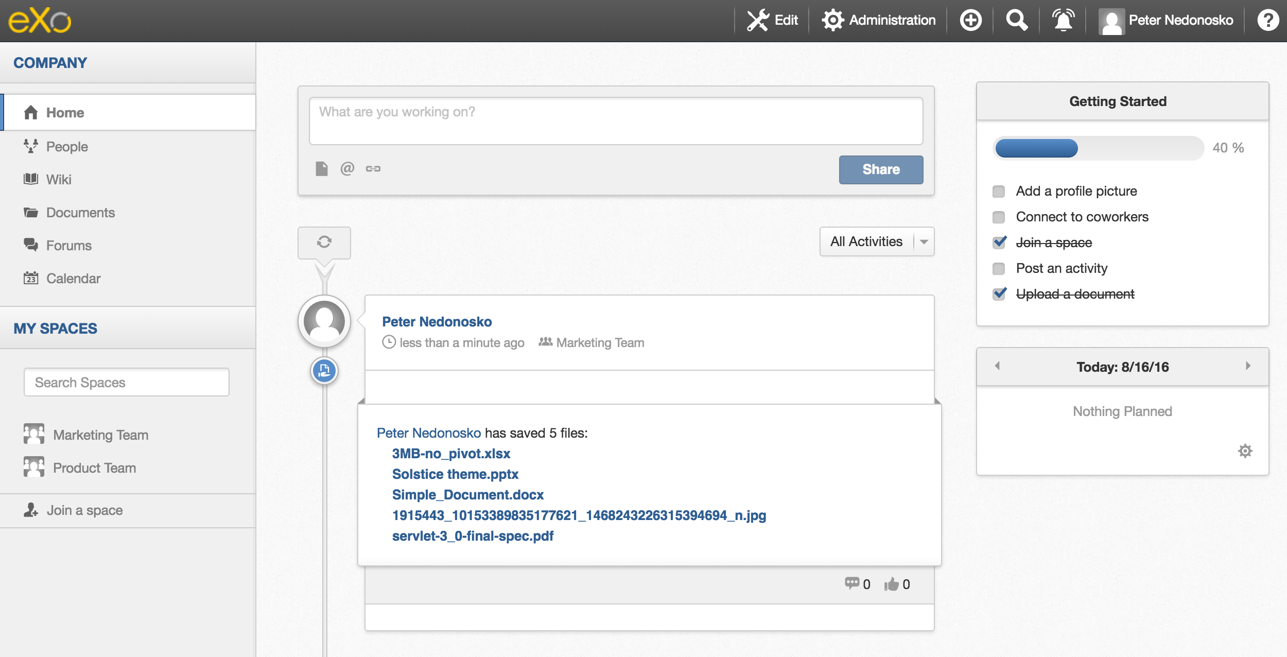Image resolution: width=1287 pixels, height=657 pixels.
Task: Open the search magnifier in top bar
Action: click(x=1016, y=21)
